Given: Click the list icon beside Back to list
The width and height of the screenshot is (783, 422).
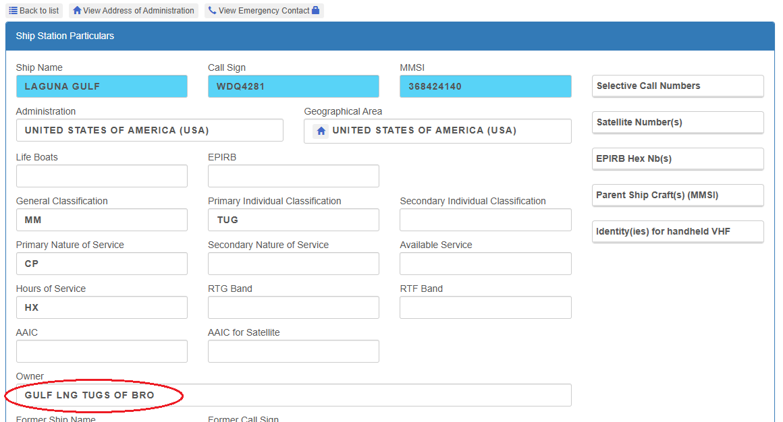Looking at the screenshot, I should [13, 11].
